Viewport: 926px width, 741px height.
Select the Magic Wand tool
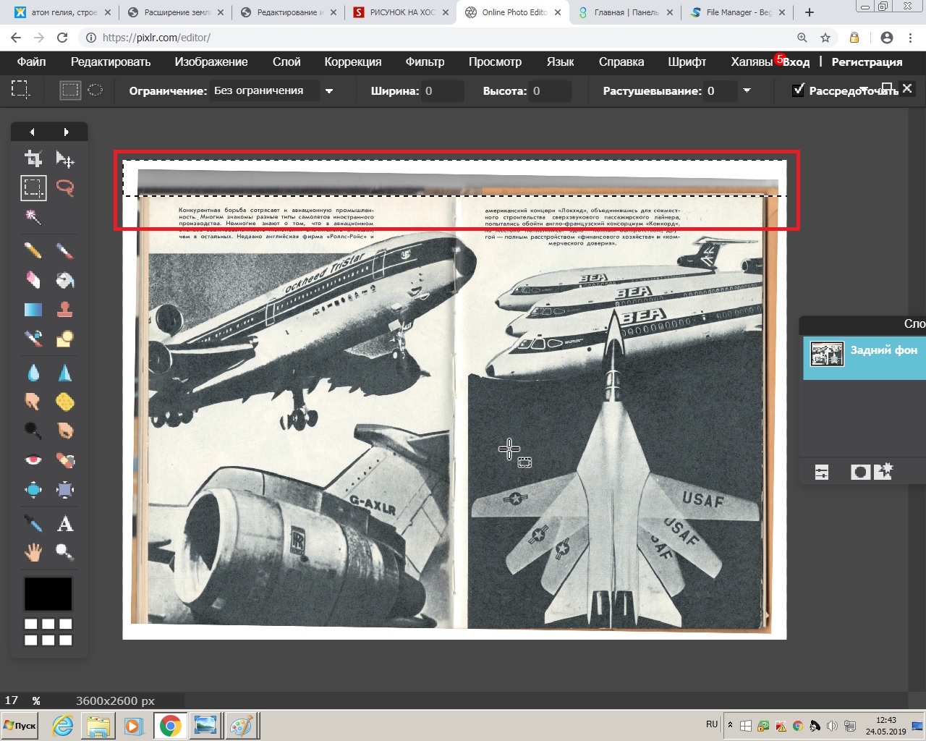[33, 217]
